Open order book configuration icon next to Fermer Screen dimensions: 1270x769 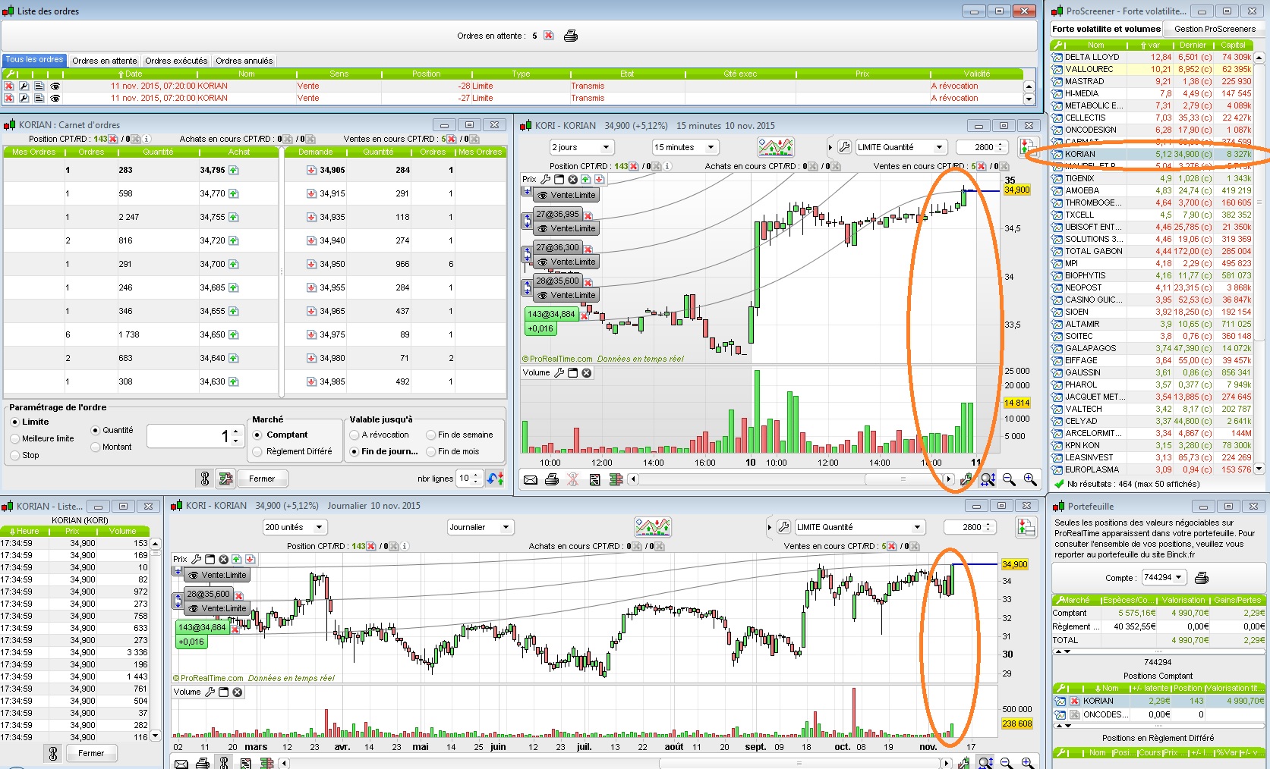click(x=225, y=479)
